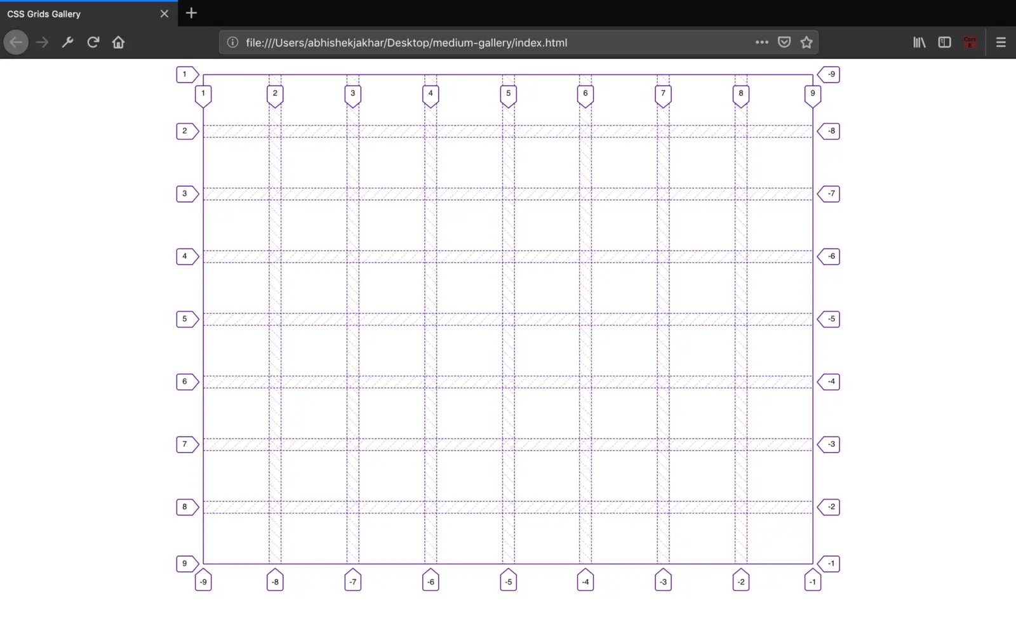
Task: Select the CSS Grids Gallery tab
Action: coord(89,14)
